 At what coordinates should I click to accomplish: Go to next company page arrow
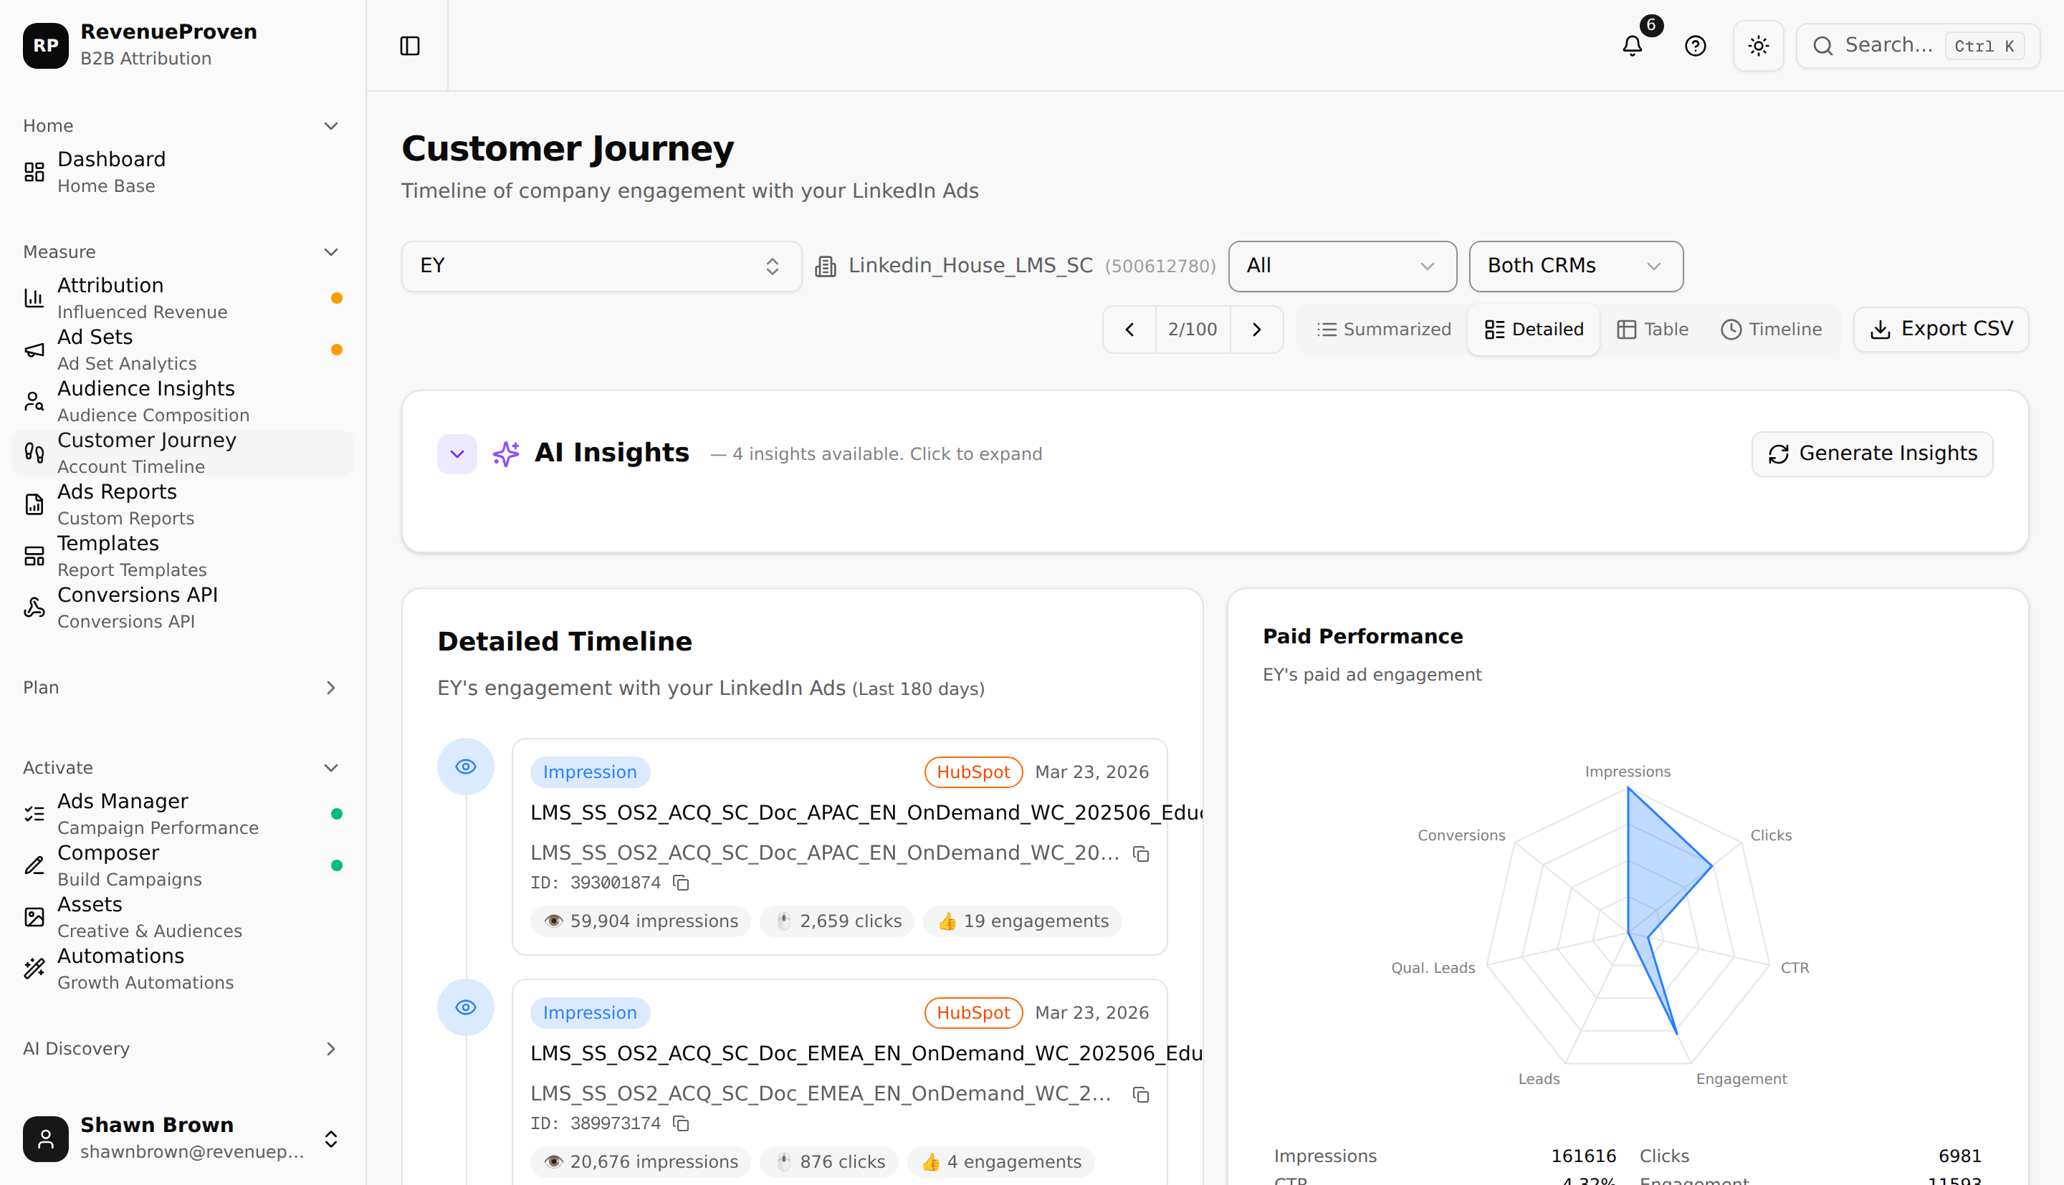[1256, 329]
